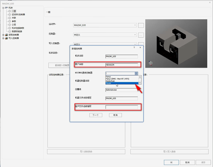The image size is (213, 167).
Task: Click the rightmost footer button beside 取消
Action: coord(203,162)
